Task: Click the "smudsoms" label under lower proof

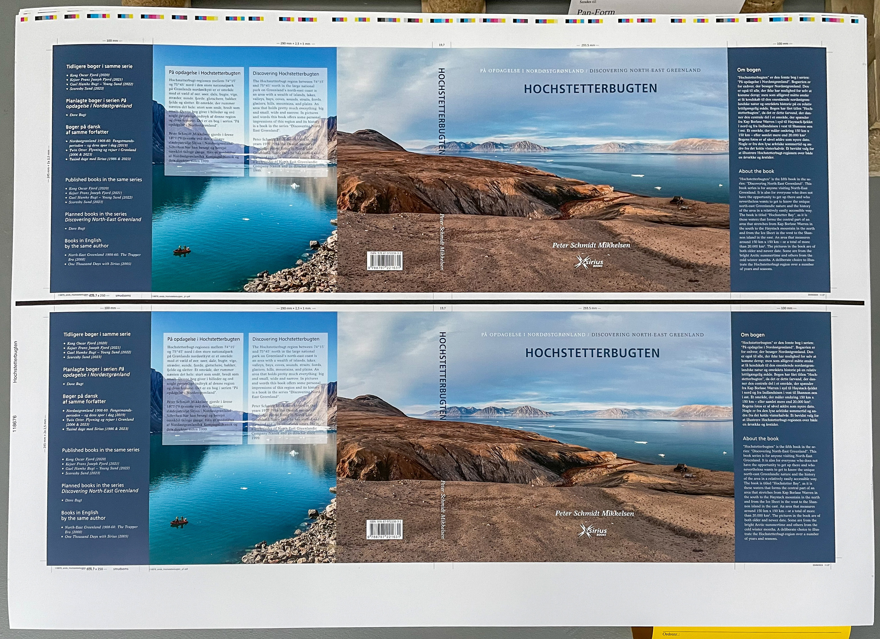Action: point(121,569)
